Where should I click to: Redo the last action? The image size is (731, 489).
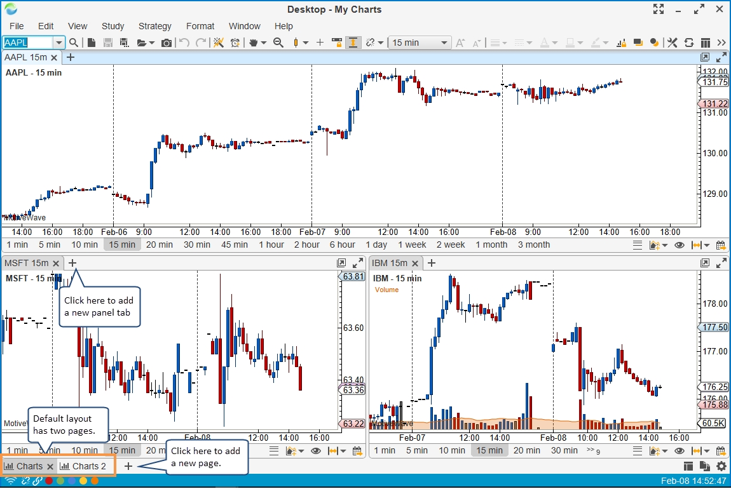[x=201, y=43]
